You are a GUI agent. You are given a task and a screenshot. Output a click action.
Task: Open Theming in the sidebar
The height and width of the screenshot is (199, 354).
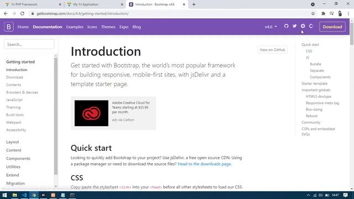pos(13,107)
